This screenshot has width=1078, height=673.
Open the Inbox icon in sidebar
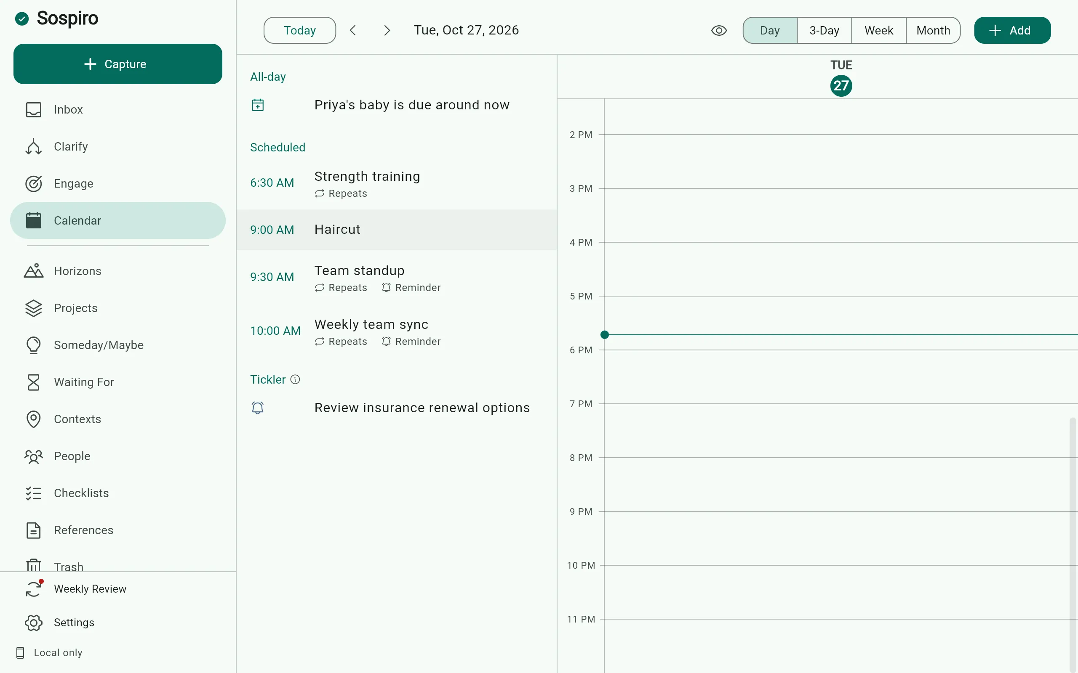click(x=33, y=109)
